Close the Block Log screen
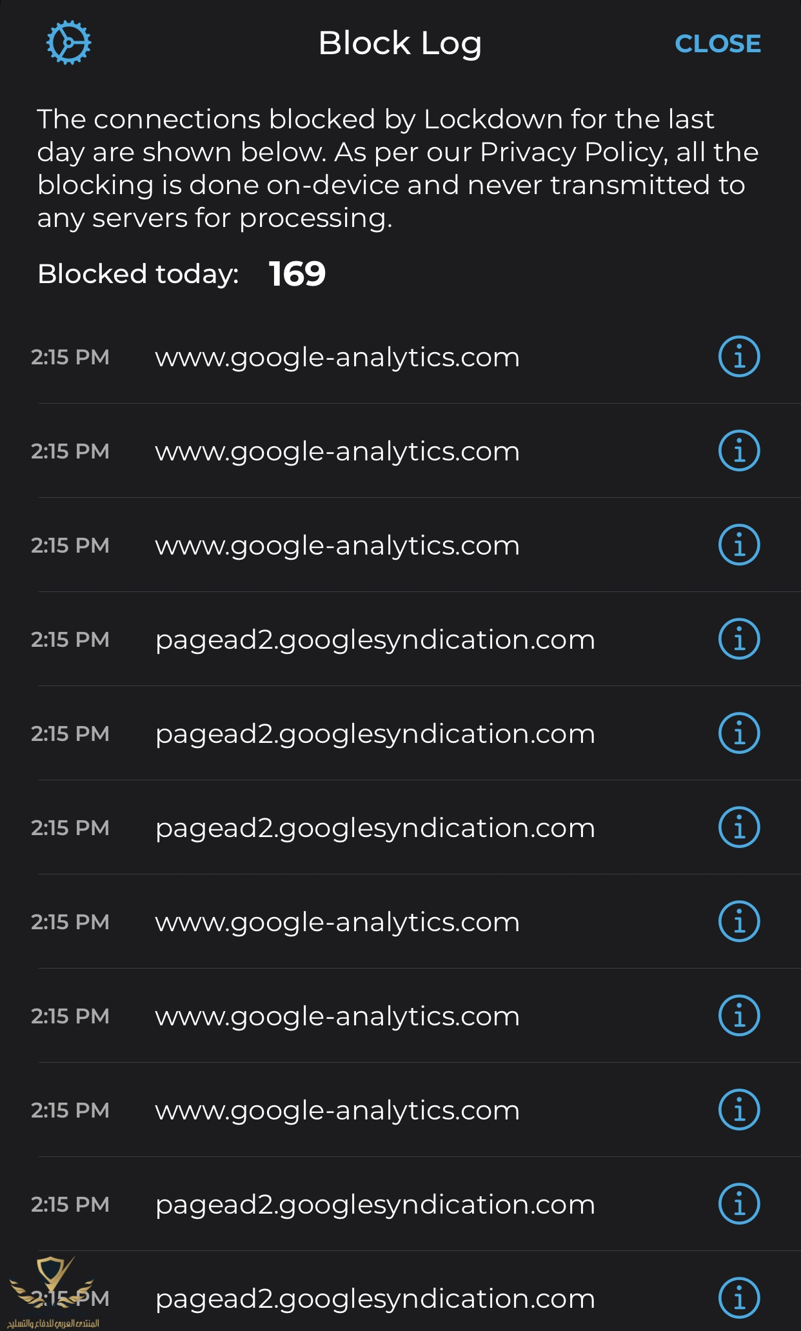Viewport: 801px width, 1331px height. 717,44
